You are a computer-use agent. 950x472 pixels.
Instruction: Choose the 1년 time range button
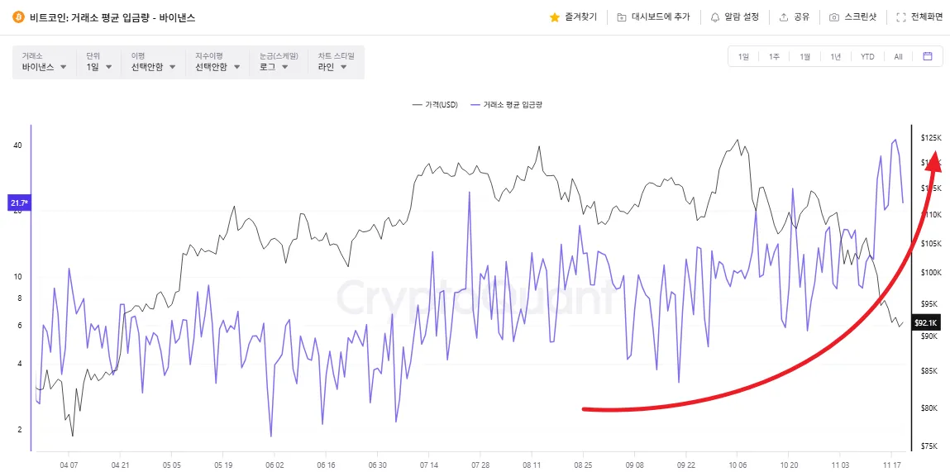click(836, 56)
